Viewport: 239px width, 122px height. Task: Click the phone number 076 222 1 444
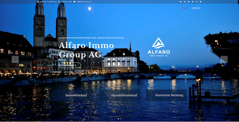(x=66, y=2)
